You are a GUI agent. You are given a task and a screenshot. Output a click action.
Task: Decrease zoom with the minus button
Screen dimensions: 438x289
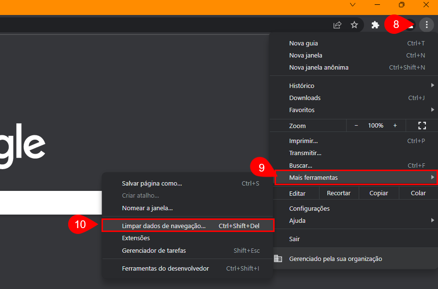pos(356,126)
